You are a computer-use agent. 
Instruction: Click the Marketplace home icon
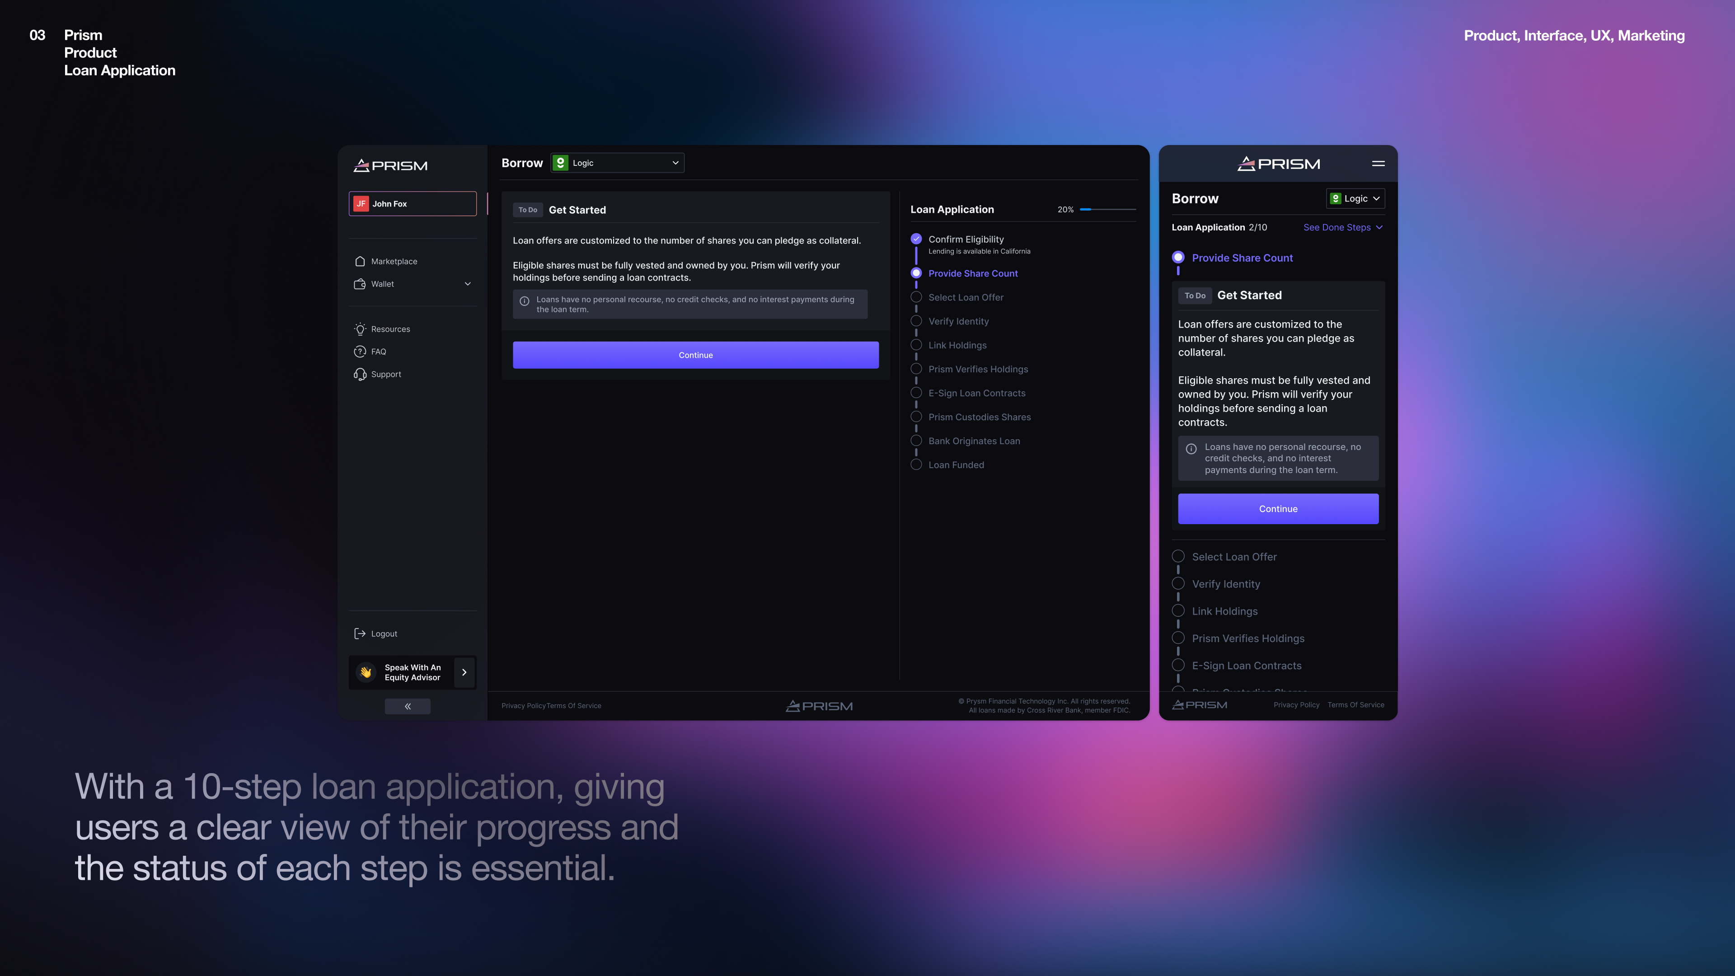pos(360,261)
